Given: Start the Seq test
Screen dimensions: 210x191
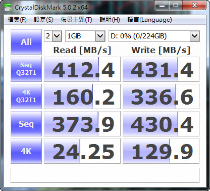Looking at the screenshot, I should coord(26,124).
